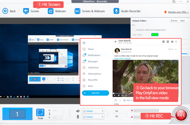
Task: Like the post with the heart icon
Action: click(116, 100)
